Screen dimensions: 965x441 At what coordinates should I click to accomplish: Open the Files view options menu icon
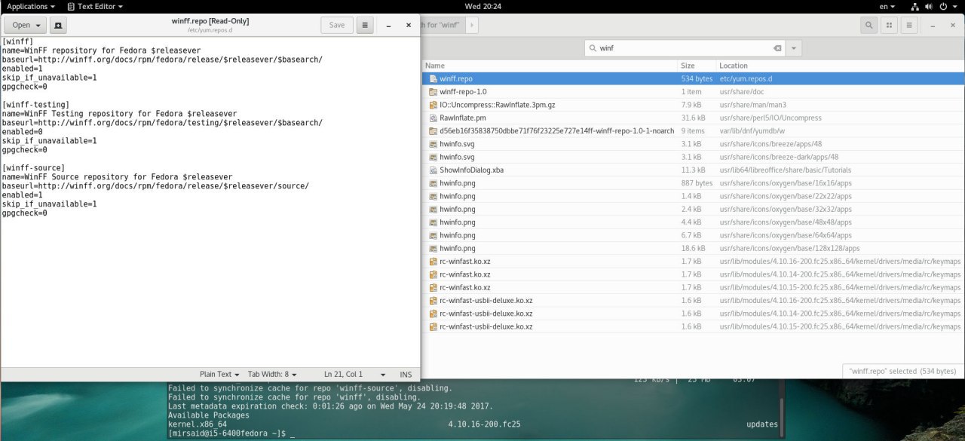coord(909,25)
